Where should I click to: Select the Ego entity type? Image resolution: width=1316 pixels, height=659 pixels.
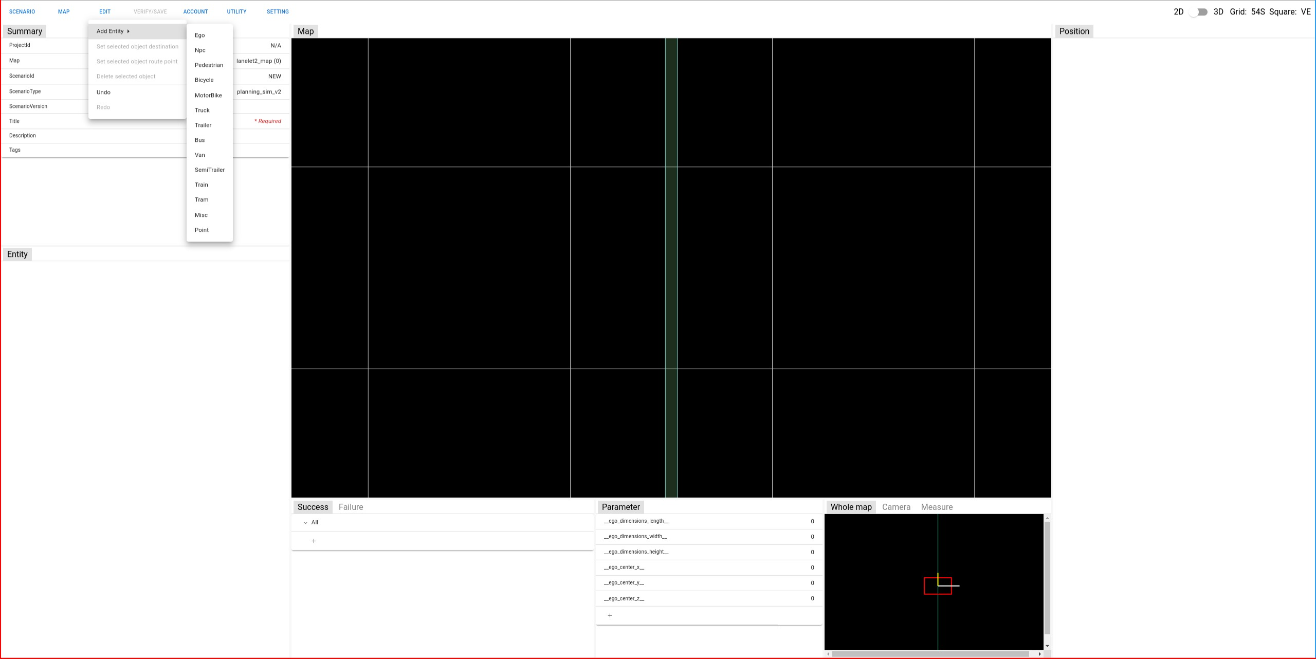[x=199, y=34]
